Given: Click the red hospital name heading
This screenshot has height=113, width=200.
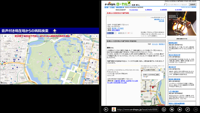Looking at the screenshot, I should (118, 13).
